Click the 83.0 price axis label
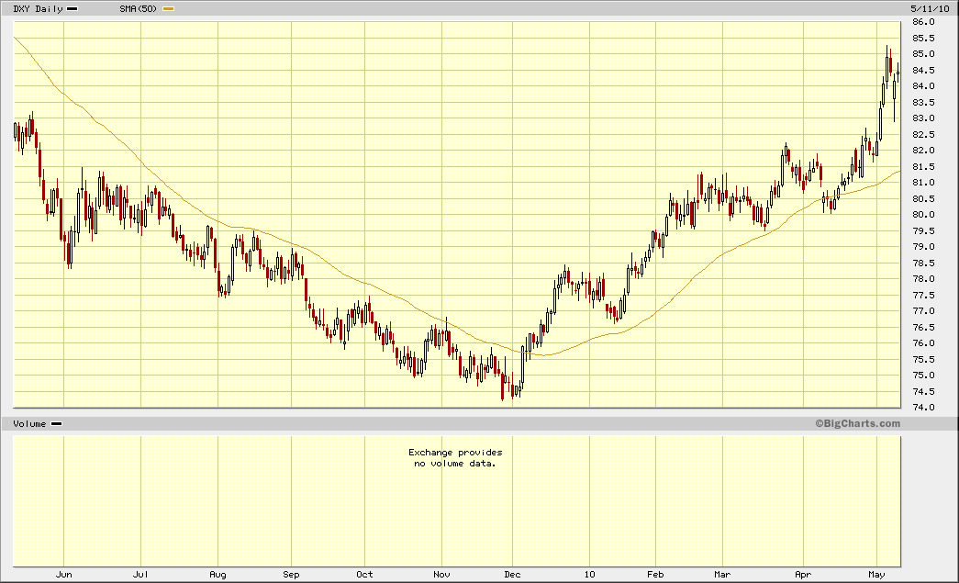Viewport: 959px width, 583px height. coord(923,118)
